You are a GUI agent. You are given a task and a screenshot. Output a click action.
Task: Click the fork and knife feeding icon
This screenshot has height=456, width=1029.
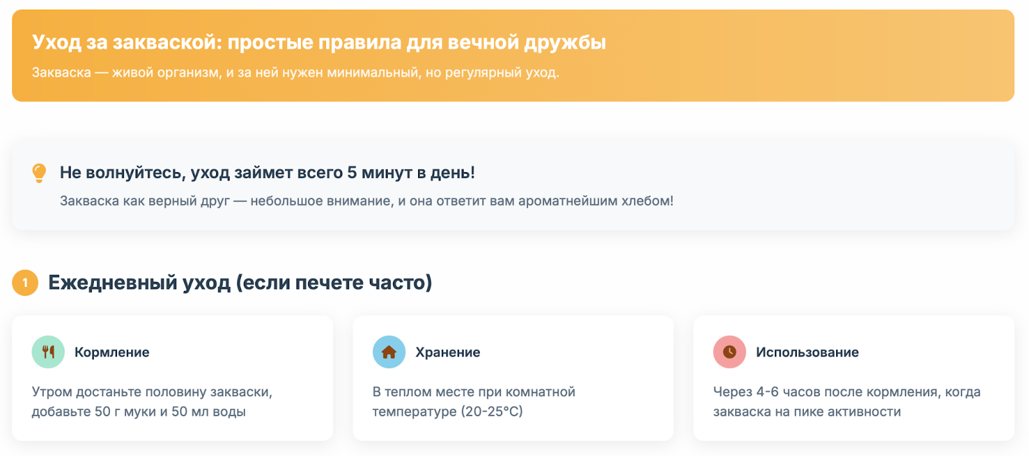point(48,352)
